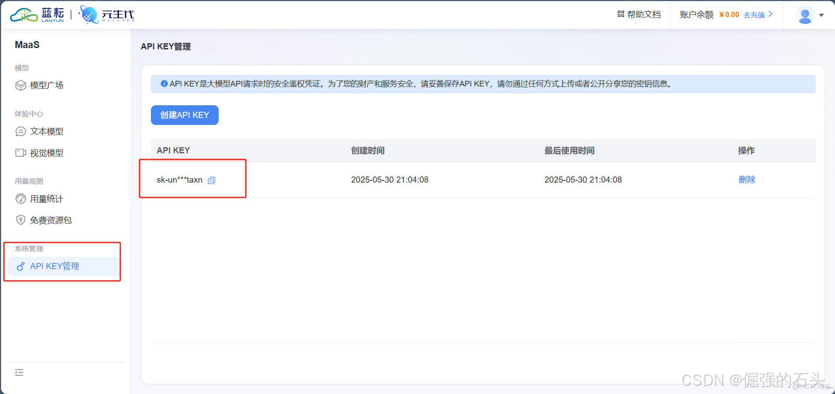The width and height of the screenshot is (835, 394).
Task: Click the 最后使用时间 column header
Action: click(x=569, y=150)
